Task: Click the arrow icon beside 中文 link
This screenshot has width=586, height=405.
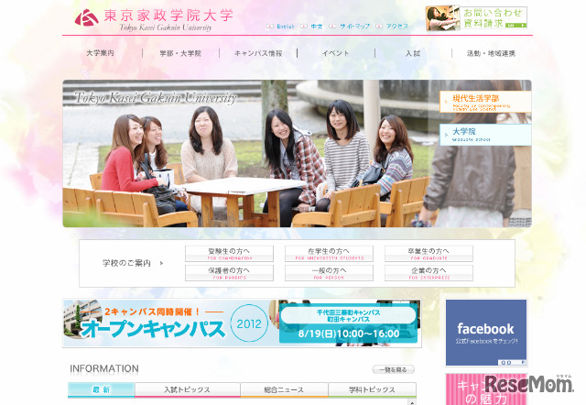Action: click(x=304, y=27)
